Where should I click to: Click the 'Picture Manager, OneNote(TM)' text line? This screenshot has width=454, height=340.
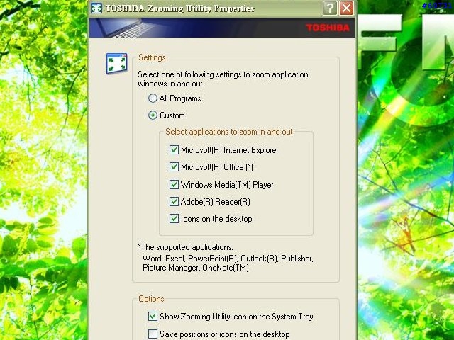point(196,268)
